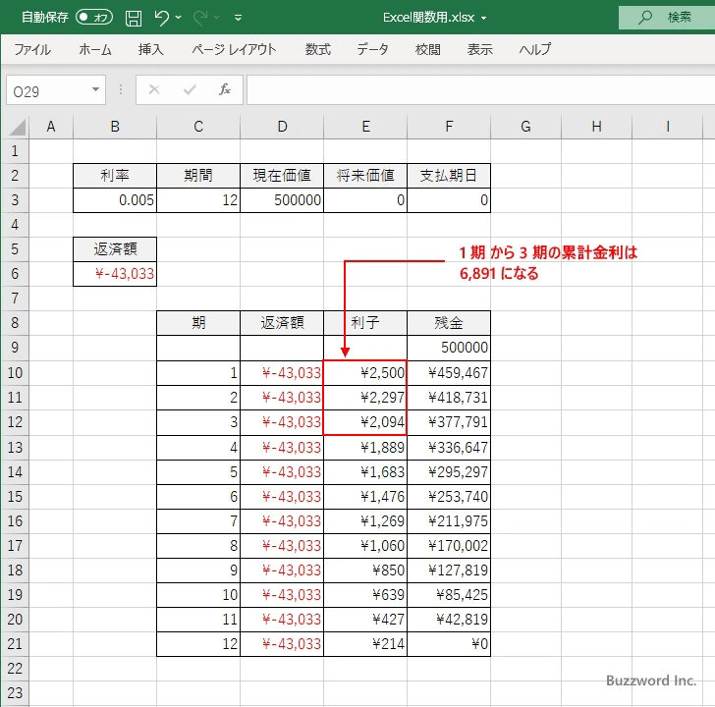Click in the formula bar input area
Image resolution: width=715 pixels, height=707 pixels.
[x=480, y=90]
